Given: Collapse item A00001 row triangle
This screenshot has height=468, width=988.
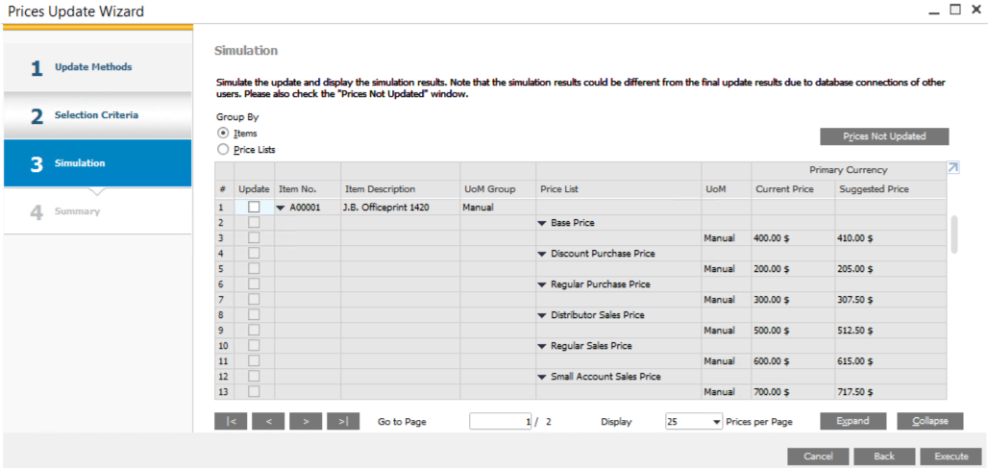Looking at the screenshot, I should 281,208.
